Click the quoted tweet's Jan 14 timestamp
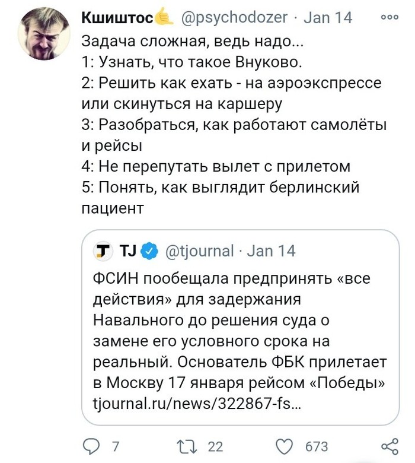Viewport: 415px width, 463px height. pos(270,251)
